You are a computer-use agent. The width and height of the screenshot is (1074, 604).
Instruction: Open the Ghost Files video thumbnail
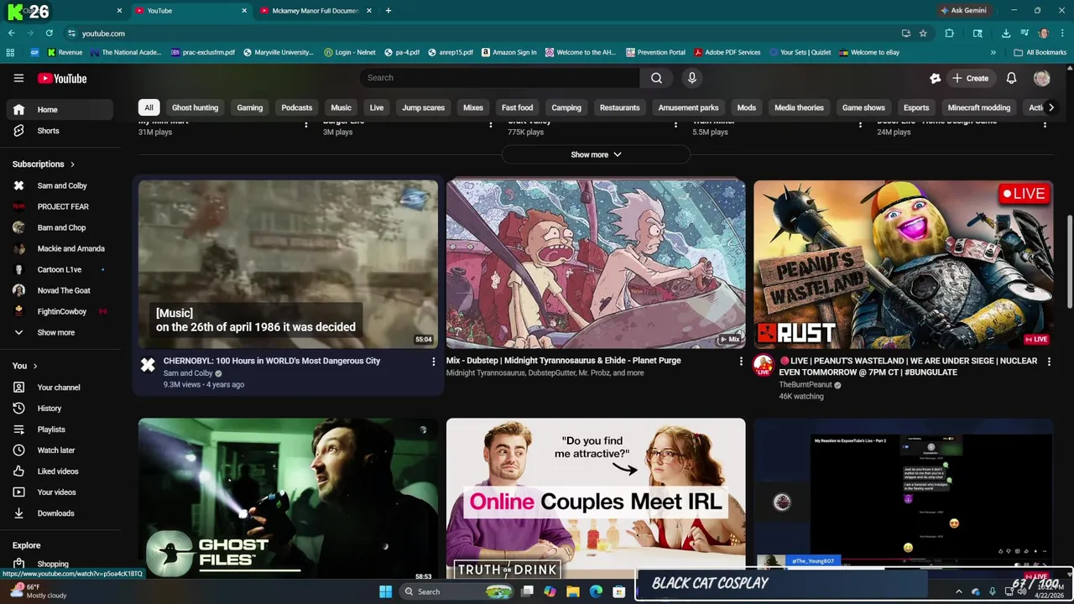288,500
